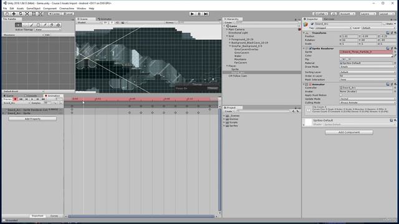Open the Account dropdown
Screen dimensions: 399x224
[347, 14]
